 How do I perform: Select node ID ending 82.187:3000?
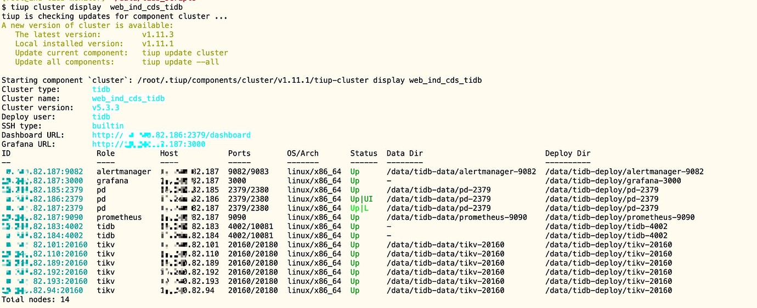point(43,181)
